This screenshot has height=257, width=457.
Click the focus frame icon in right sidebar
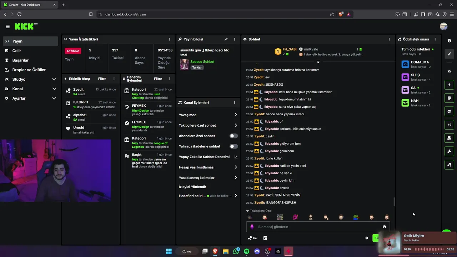(x=450, y=71)
